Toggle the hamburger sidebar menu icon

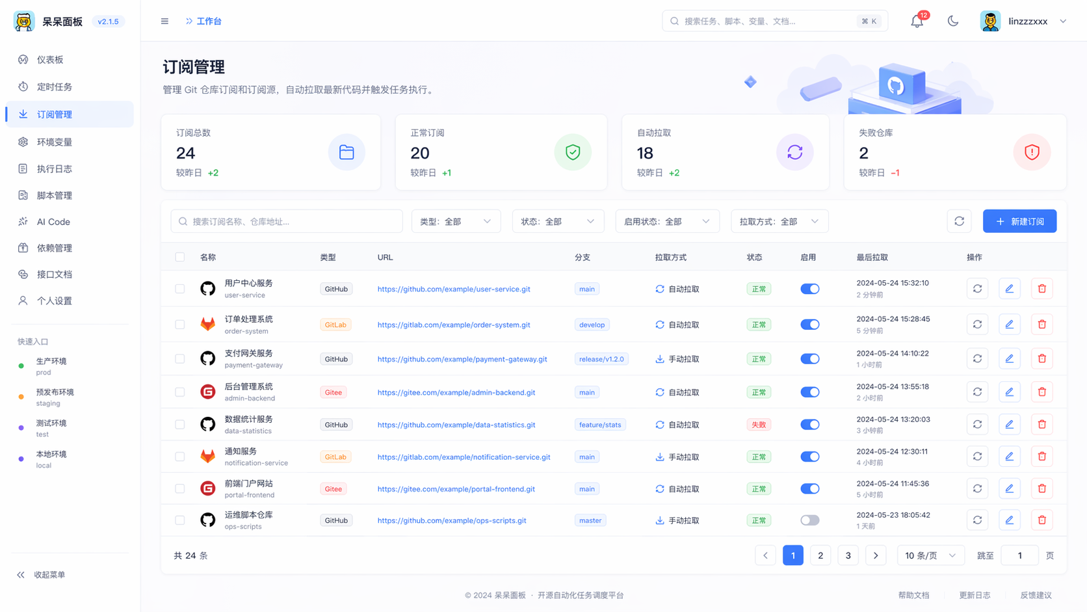pos(164,21)
